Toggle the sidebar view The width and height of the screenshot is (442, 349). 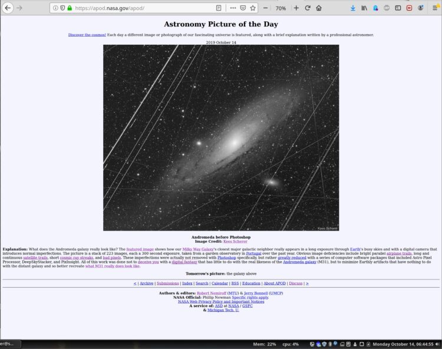pyautogui.click(x=398, y=8)
